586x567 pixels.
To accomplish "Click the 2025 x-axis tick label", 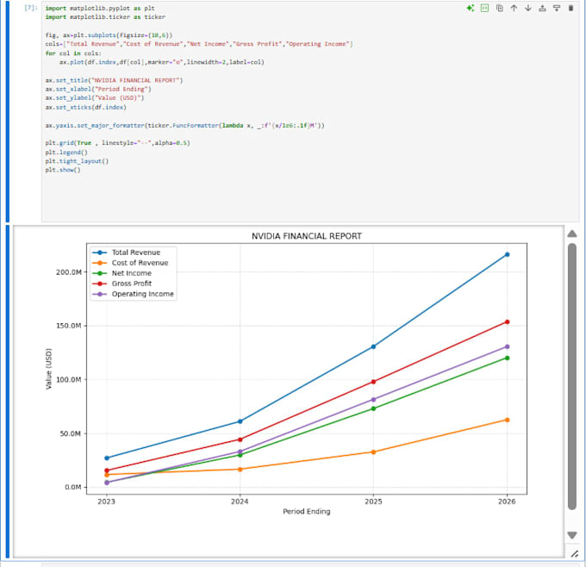I will [x=373, y=502].
